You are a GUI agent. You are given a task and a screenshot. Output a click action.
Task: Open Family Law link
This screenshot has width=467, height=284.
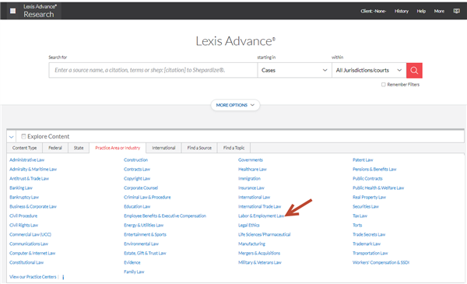click(x=134, y=272)
